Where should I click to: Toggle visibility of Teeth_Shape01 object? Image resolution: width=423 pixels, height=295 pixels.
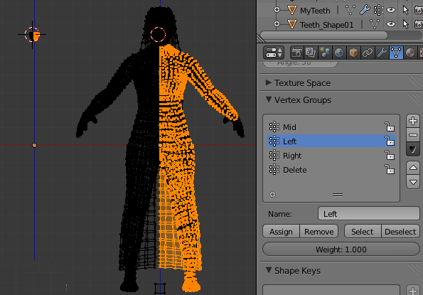(390, 24)
